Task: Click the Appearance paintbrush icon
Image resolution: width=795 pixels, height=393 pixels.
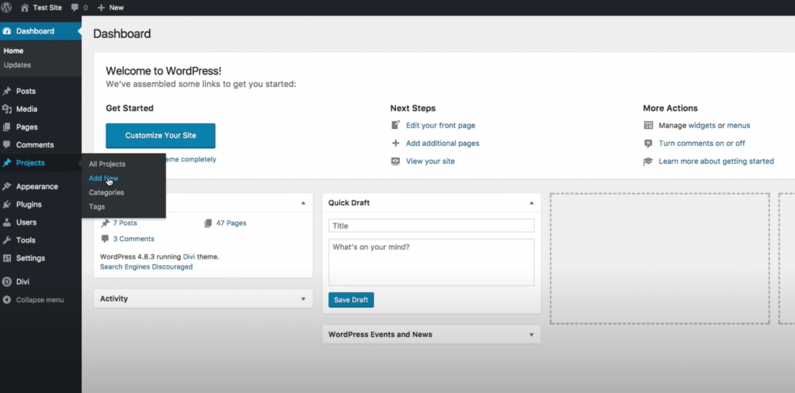Action: pyautogui.click(x=6, y=186)
